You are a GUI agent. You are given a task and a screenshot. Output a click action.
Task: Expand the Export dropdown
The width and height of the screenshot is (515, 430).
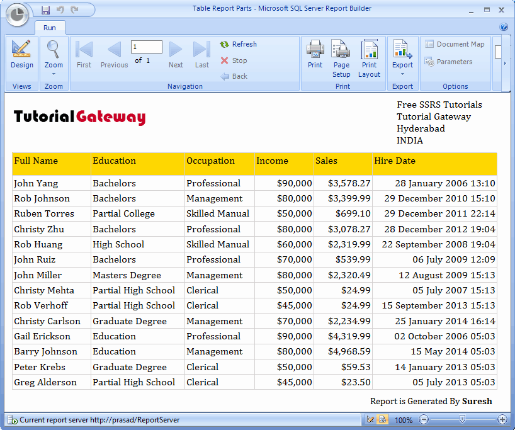402,74
